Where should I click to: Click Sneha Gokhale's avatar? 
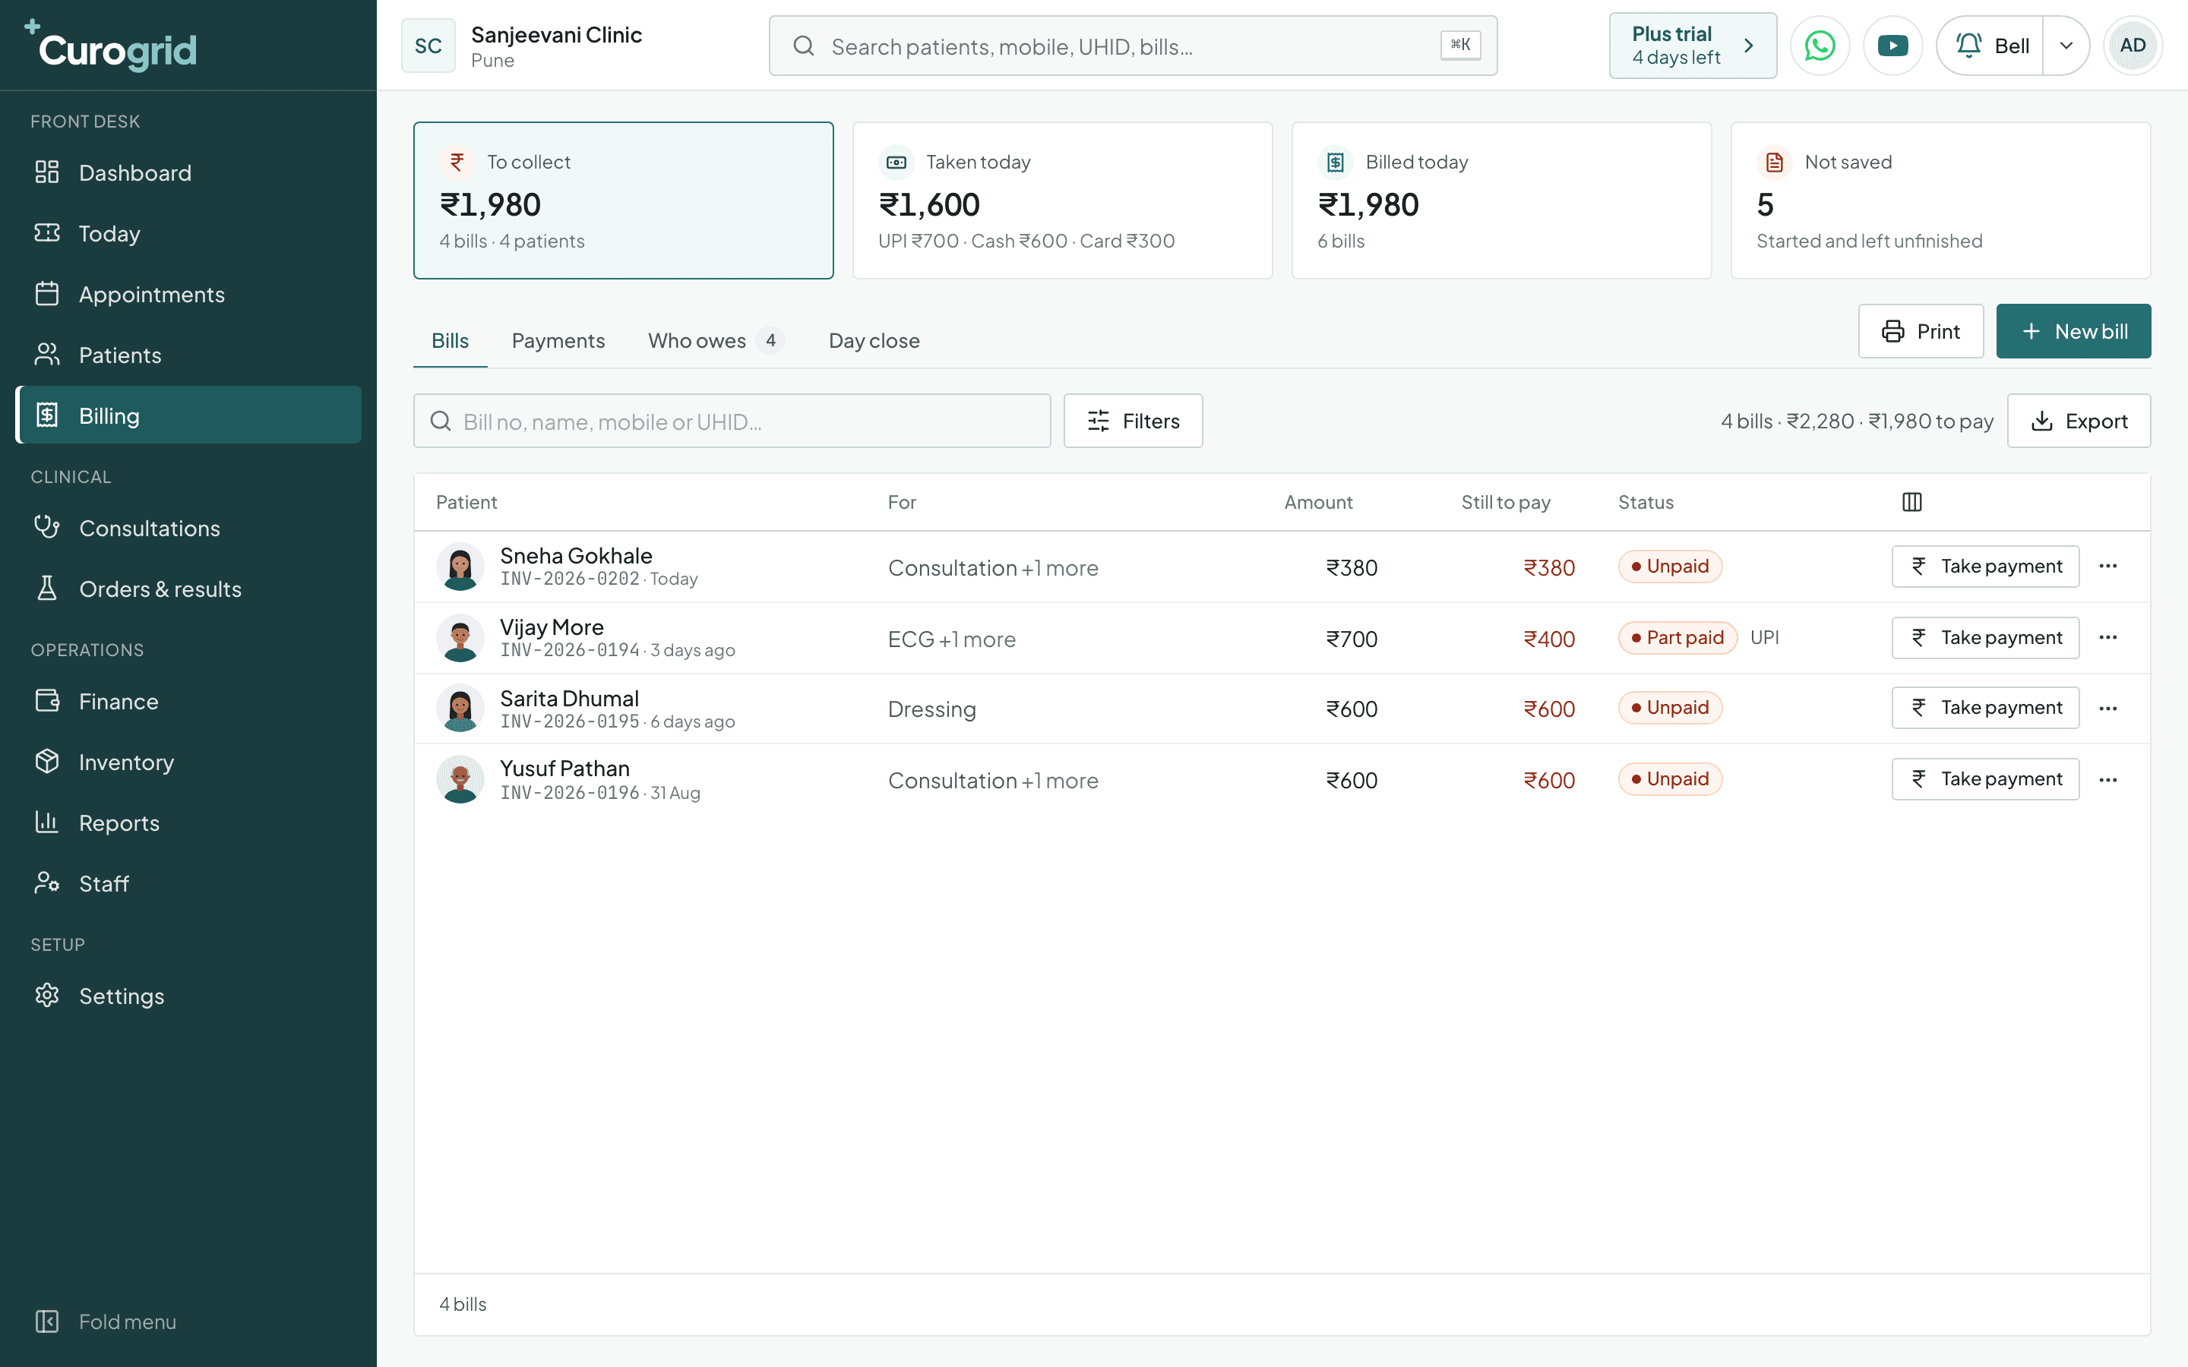460,567
